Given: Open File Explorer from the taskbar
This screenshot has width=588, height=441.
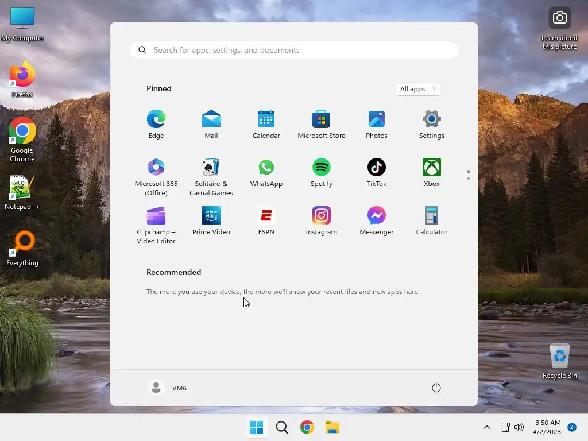Looking at the screenshot, I should (x=332, y=427).
